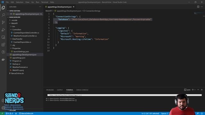Select BancaOnline.sln project in status bar
Viewport: 205px width, 115px height.
(26, 113)
